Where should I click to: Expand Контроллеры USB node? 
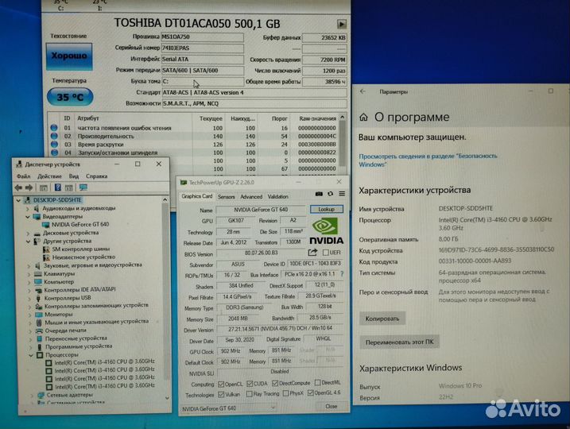[29, 298]
